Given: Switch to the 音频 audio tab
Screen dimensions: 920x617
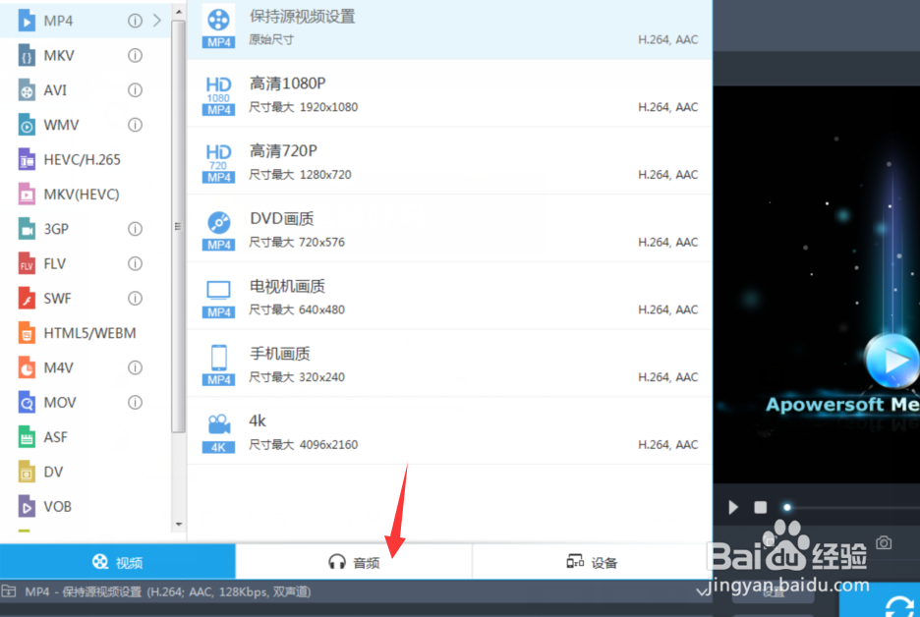Looking at the screenshot, I should click(354, 561).
